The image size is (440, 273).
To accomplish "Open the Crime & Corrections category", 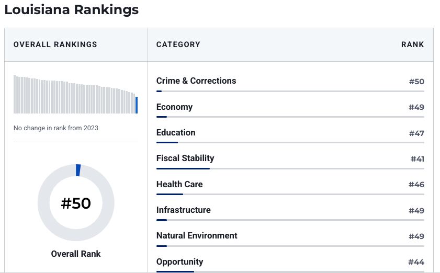I will tap(196, 81).
